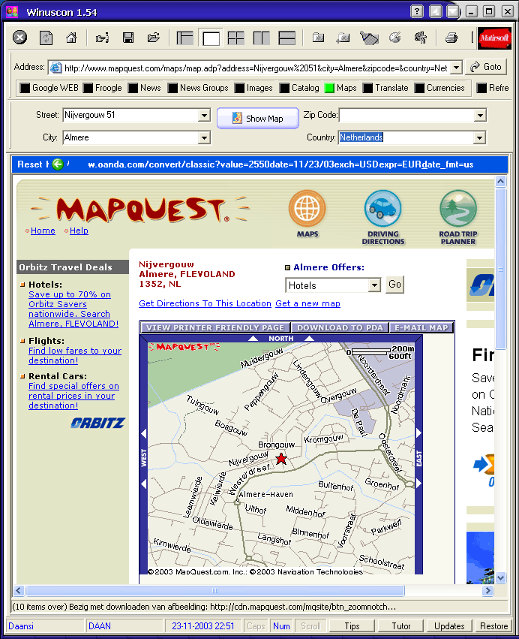Open the City field dropdown
The height and width of the screenshot is (639, 519).
[204, 137]
